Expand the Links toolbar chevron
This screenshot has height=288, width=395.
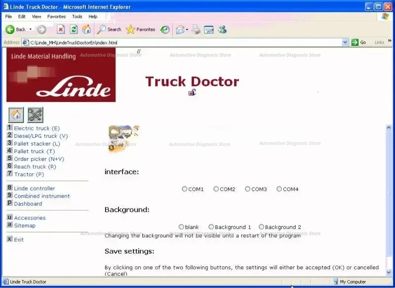click(390, 41)
